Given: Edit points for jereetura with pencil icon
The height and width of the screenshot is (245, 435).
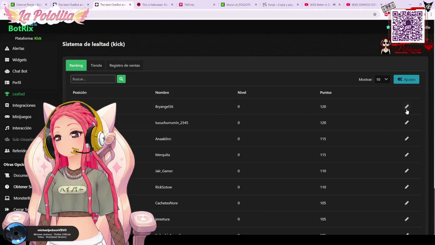Looking at the screenshot, I should tap(406, 219).
